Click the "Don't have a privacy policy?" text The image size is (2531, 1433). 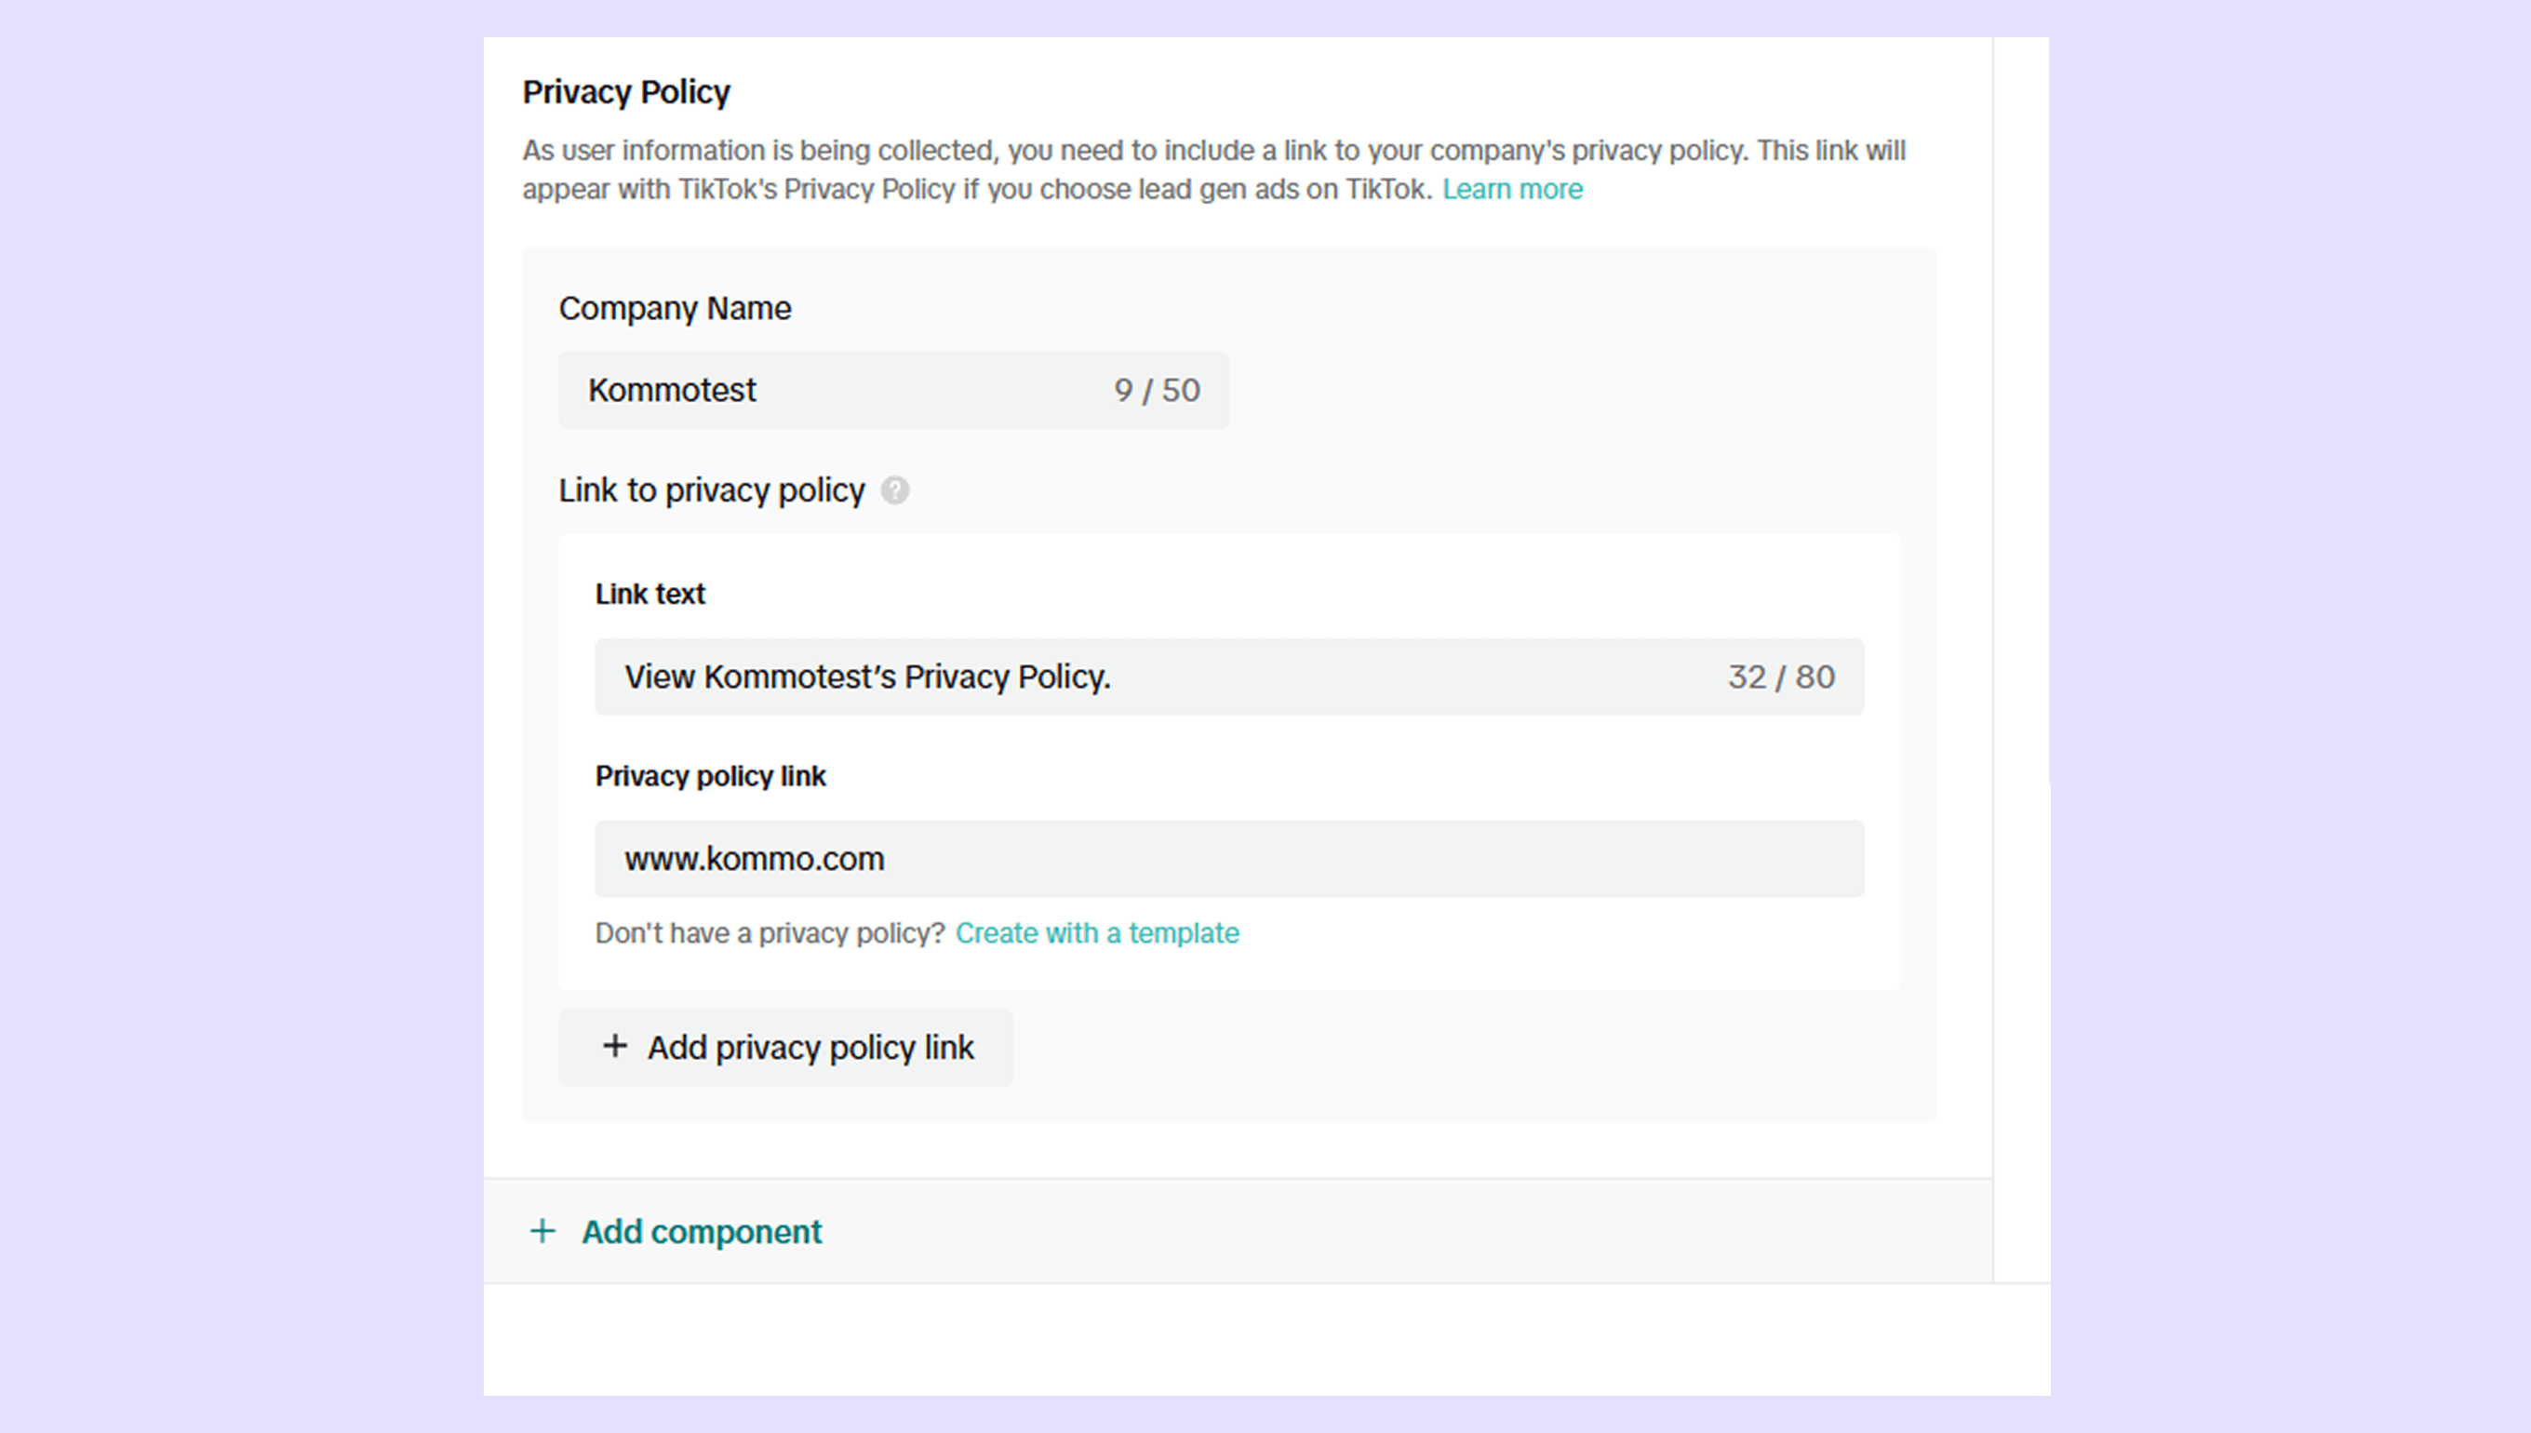pyautogui.click(x=770, y=933)
